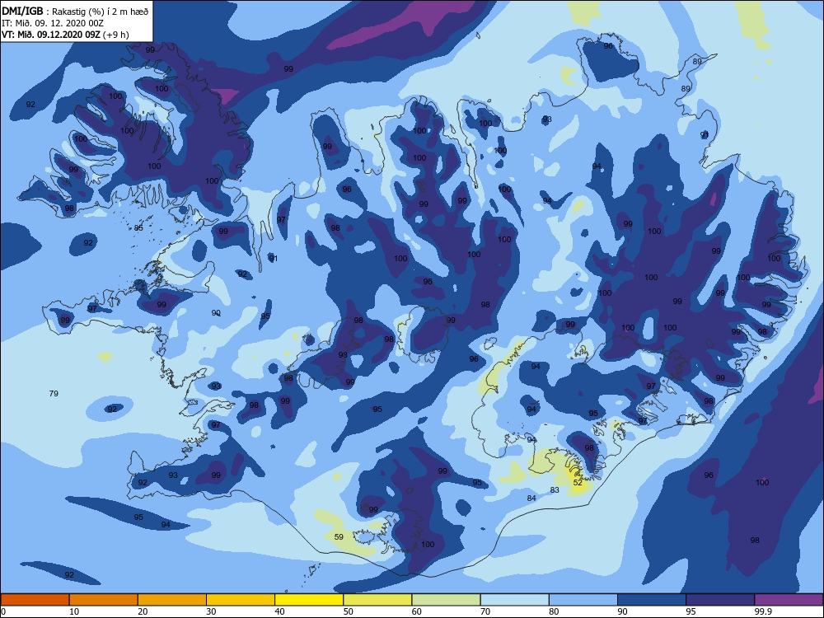This screenshot has width=824, height=618.
Task: Click the '83' value on the map
Action: (555, 489)
